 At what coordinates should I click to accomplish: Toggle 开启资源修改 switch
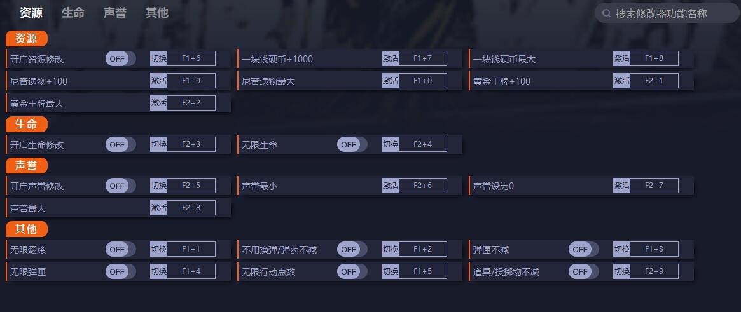click(120, 59)
